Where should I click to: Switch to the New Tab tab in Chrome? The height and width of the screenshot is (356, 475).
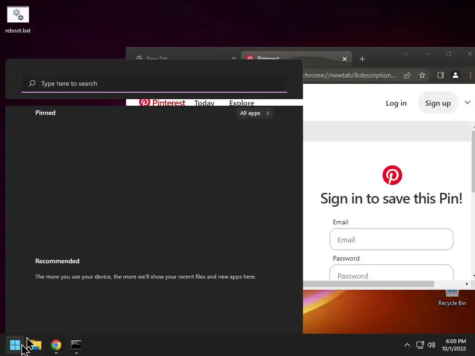[182, 57]
